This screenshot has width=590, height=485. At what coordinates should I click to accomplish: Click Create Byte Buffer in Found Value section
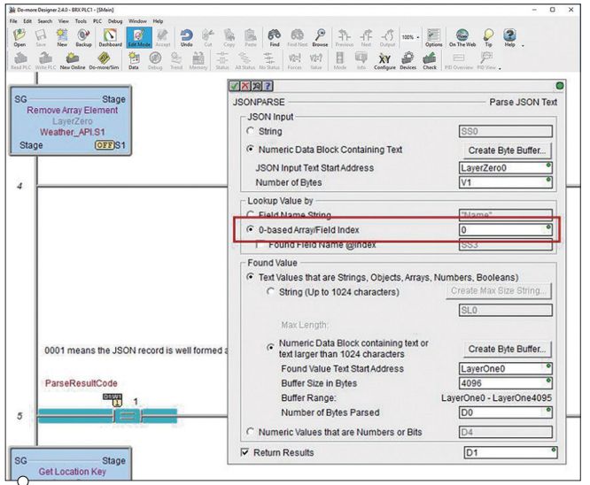(x=508, y=349)
